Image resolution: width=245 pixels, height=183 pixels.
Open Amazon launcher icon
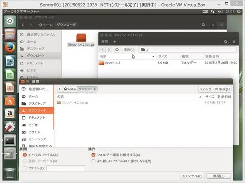tap(10, 114)
